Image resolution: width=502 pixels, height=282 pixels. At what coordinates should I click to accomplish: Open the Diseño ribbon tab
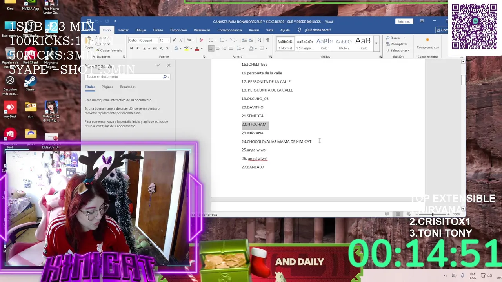(x=158, y=30)
